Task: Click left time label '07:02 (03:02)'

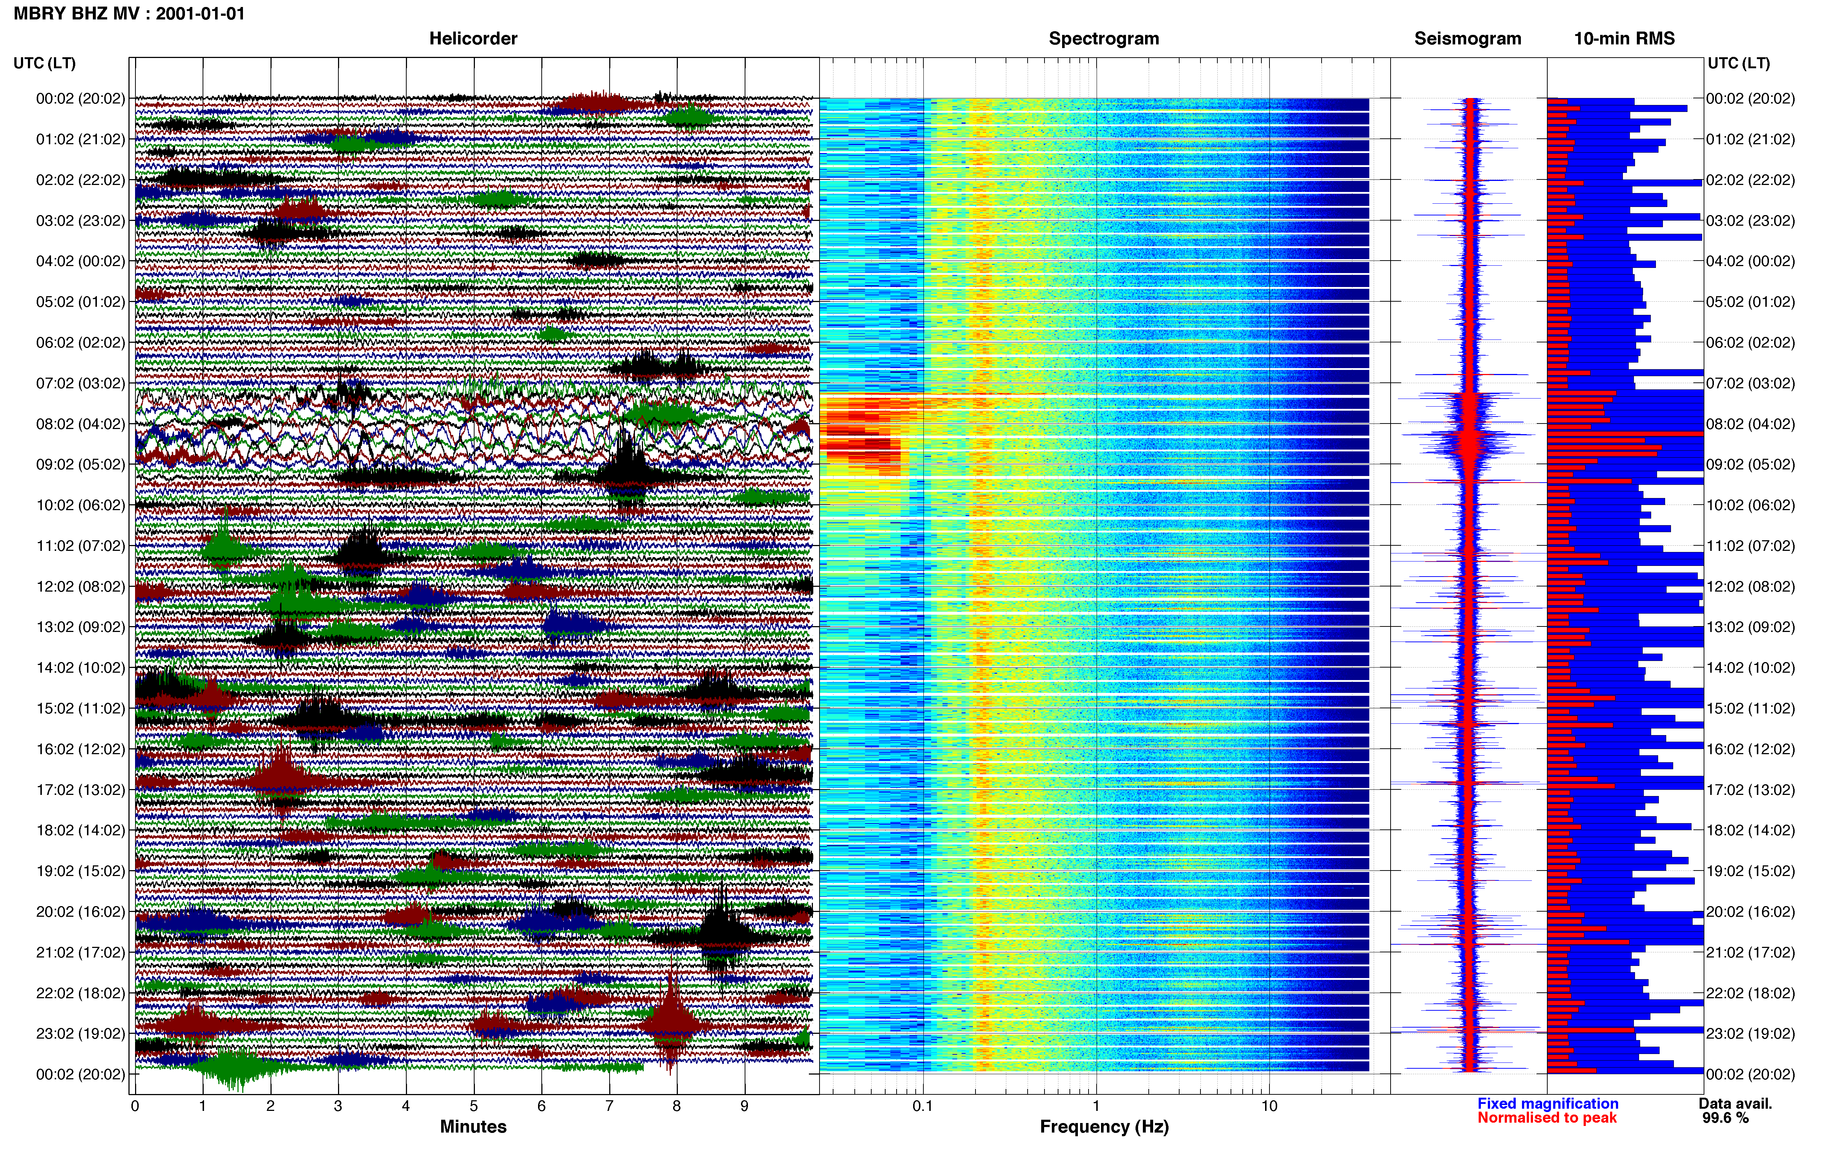Action: [x=81, y=383]
